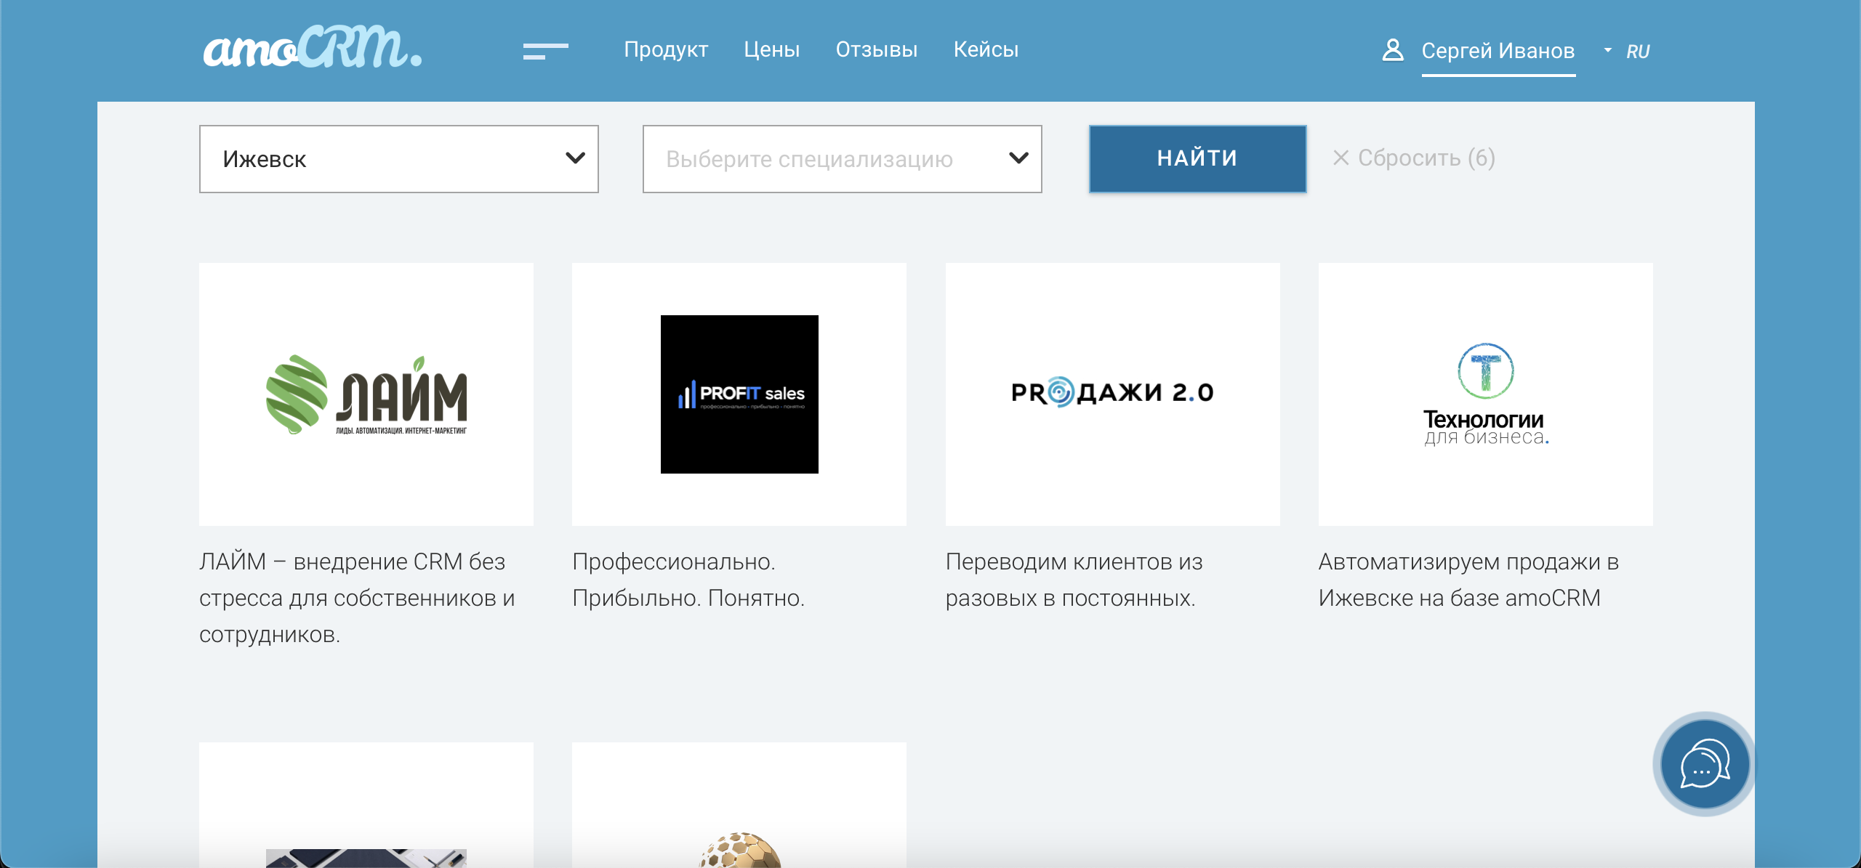This screenshot has height=868, width=1861.
Task: Click Профессионально. Прибыльно. Понятно. description
Action: (x=688, y=580)
